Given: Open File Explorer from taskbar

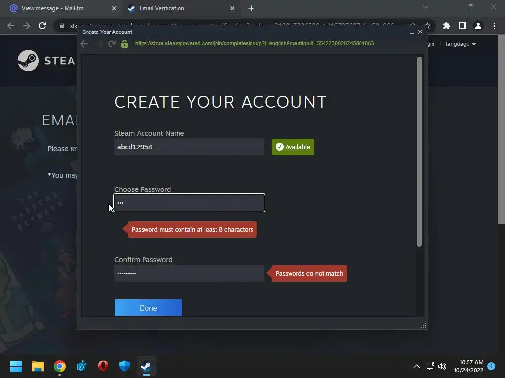Looking at the screenshot, I should click(x=37, y=366).
